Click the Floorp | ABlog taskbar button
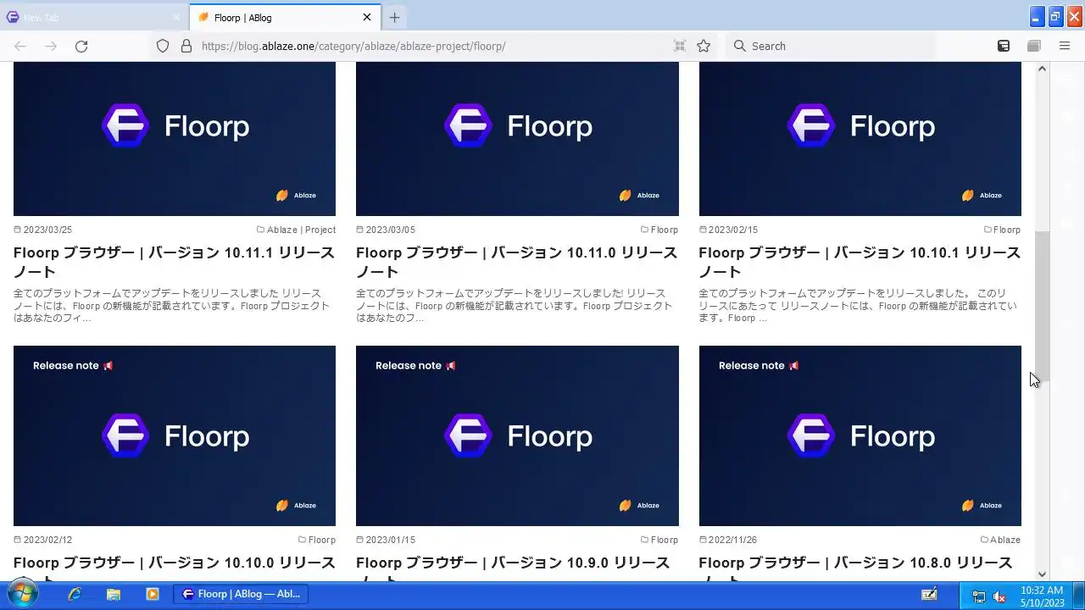Screen dimensions: 1085x610 [x=241, y=595]
